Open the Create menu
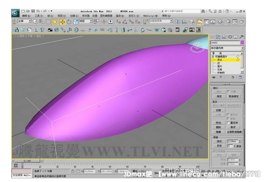274x182 pixels. pyautogui.click(x=74, y=16)
